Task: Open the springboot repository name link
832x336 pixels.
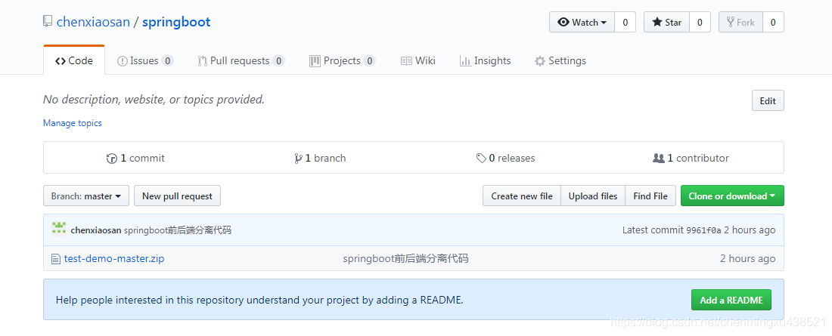Action: pos(176,22)
